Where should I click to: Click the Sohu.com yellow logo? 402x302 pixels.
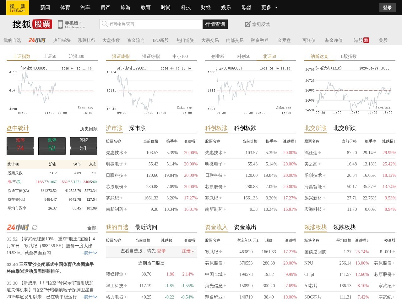coord(18,8)
